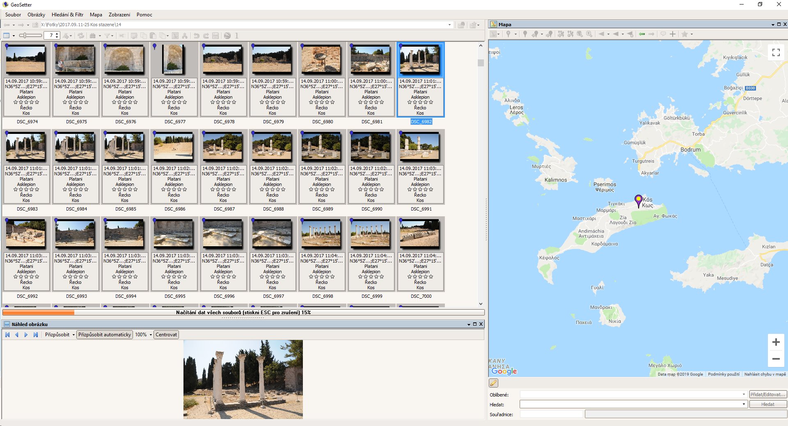The height and width of the screenshot is (426, 788).
Task: Click the pencil edit icon below map
Action: [x=493, y=383]
